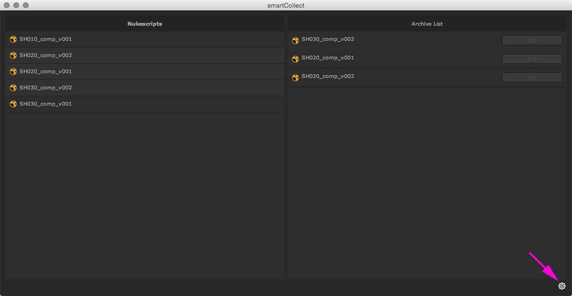Click Nuke icon of SH020_comp_v001 in Archive List
The height and width of the screenshot is (296, 572).
[x=296, y=59]
